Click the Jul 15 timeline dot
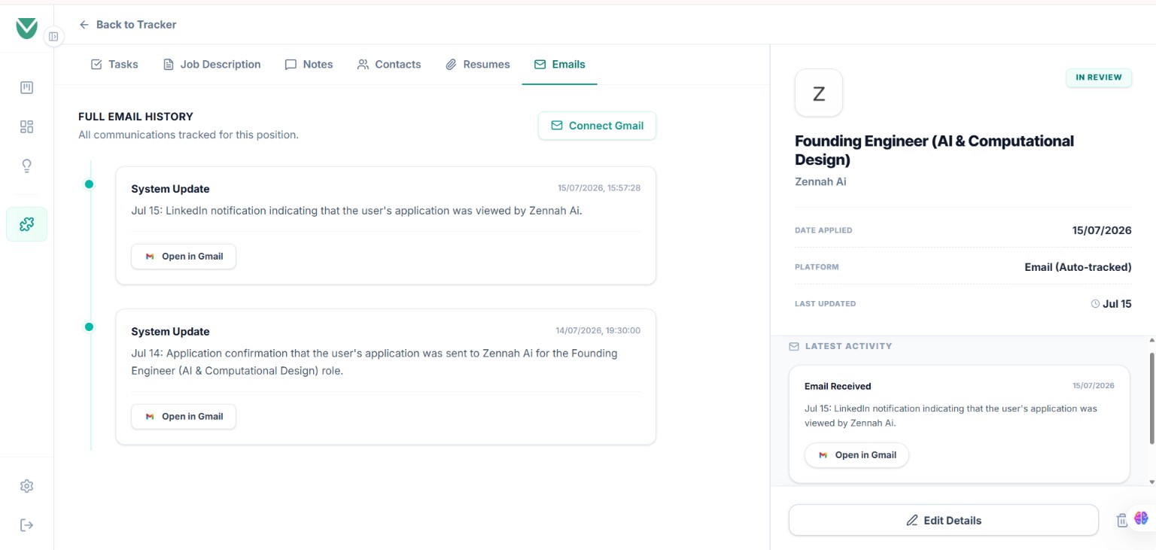Screen dimensions: 1156x550 (89, 184)
